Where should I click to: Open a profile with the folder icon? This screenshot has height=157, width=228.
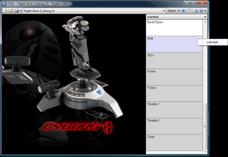coord(11,11)
